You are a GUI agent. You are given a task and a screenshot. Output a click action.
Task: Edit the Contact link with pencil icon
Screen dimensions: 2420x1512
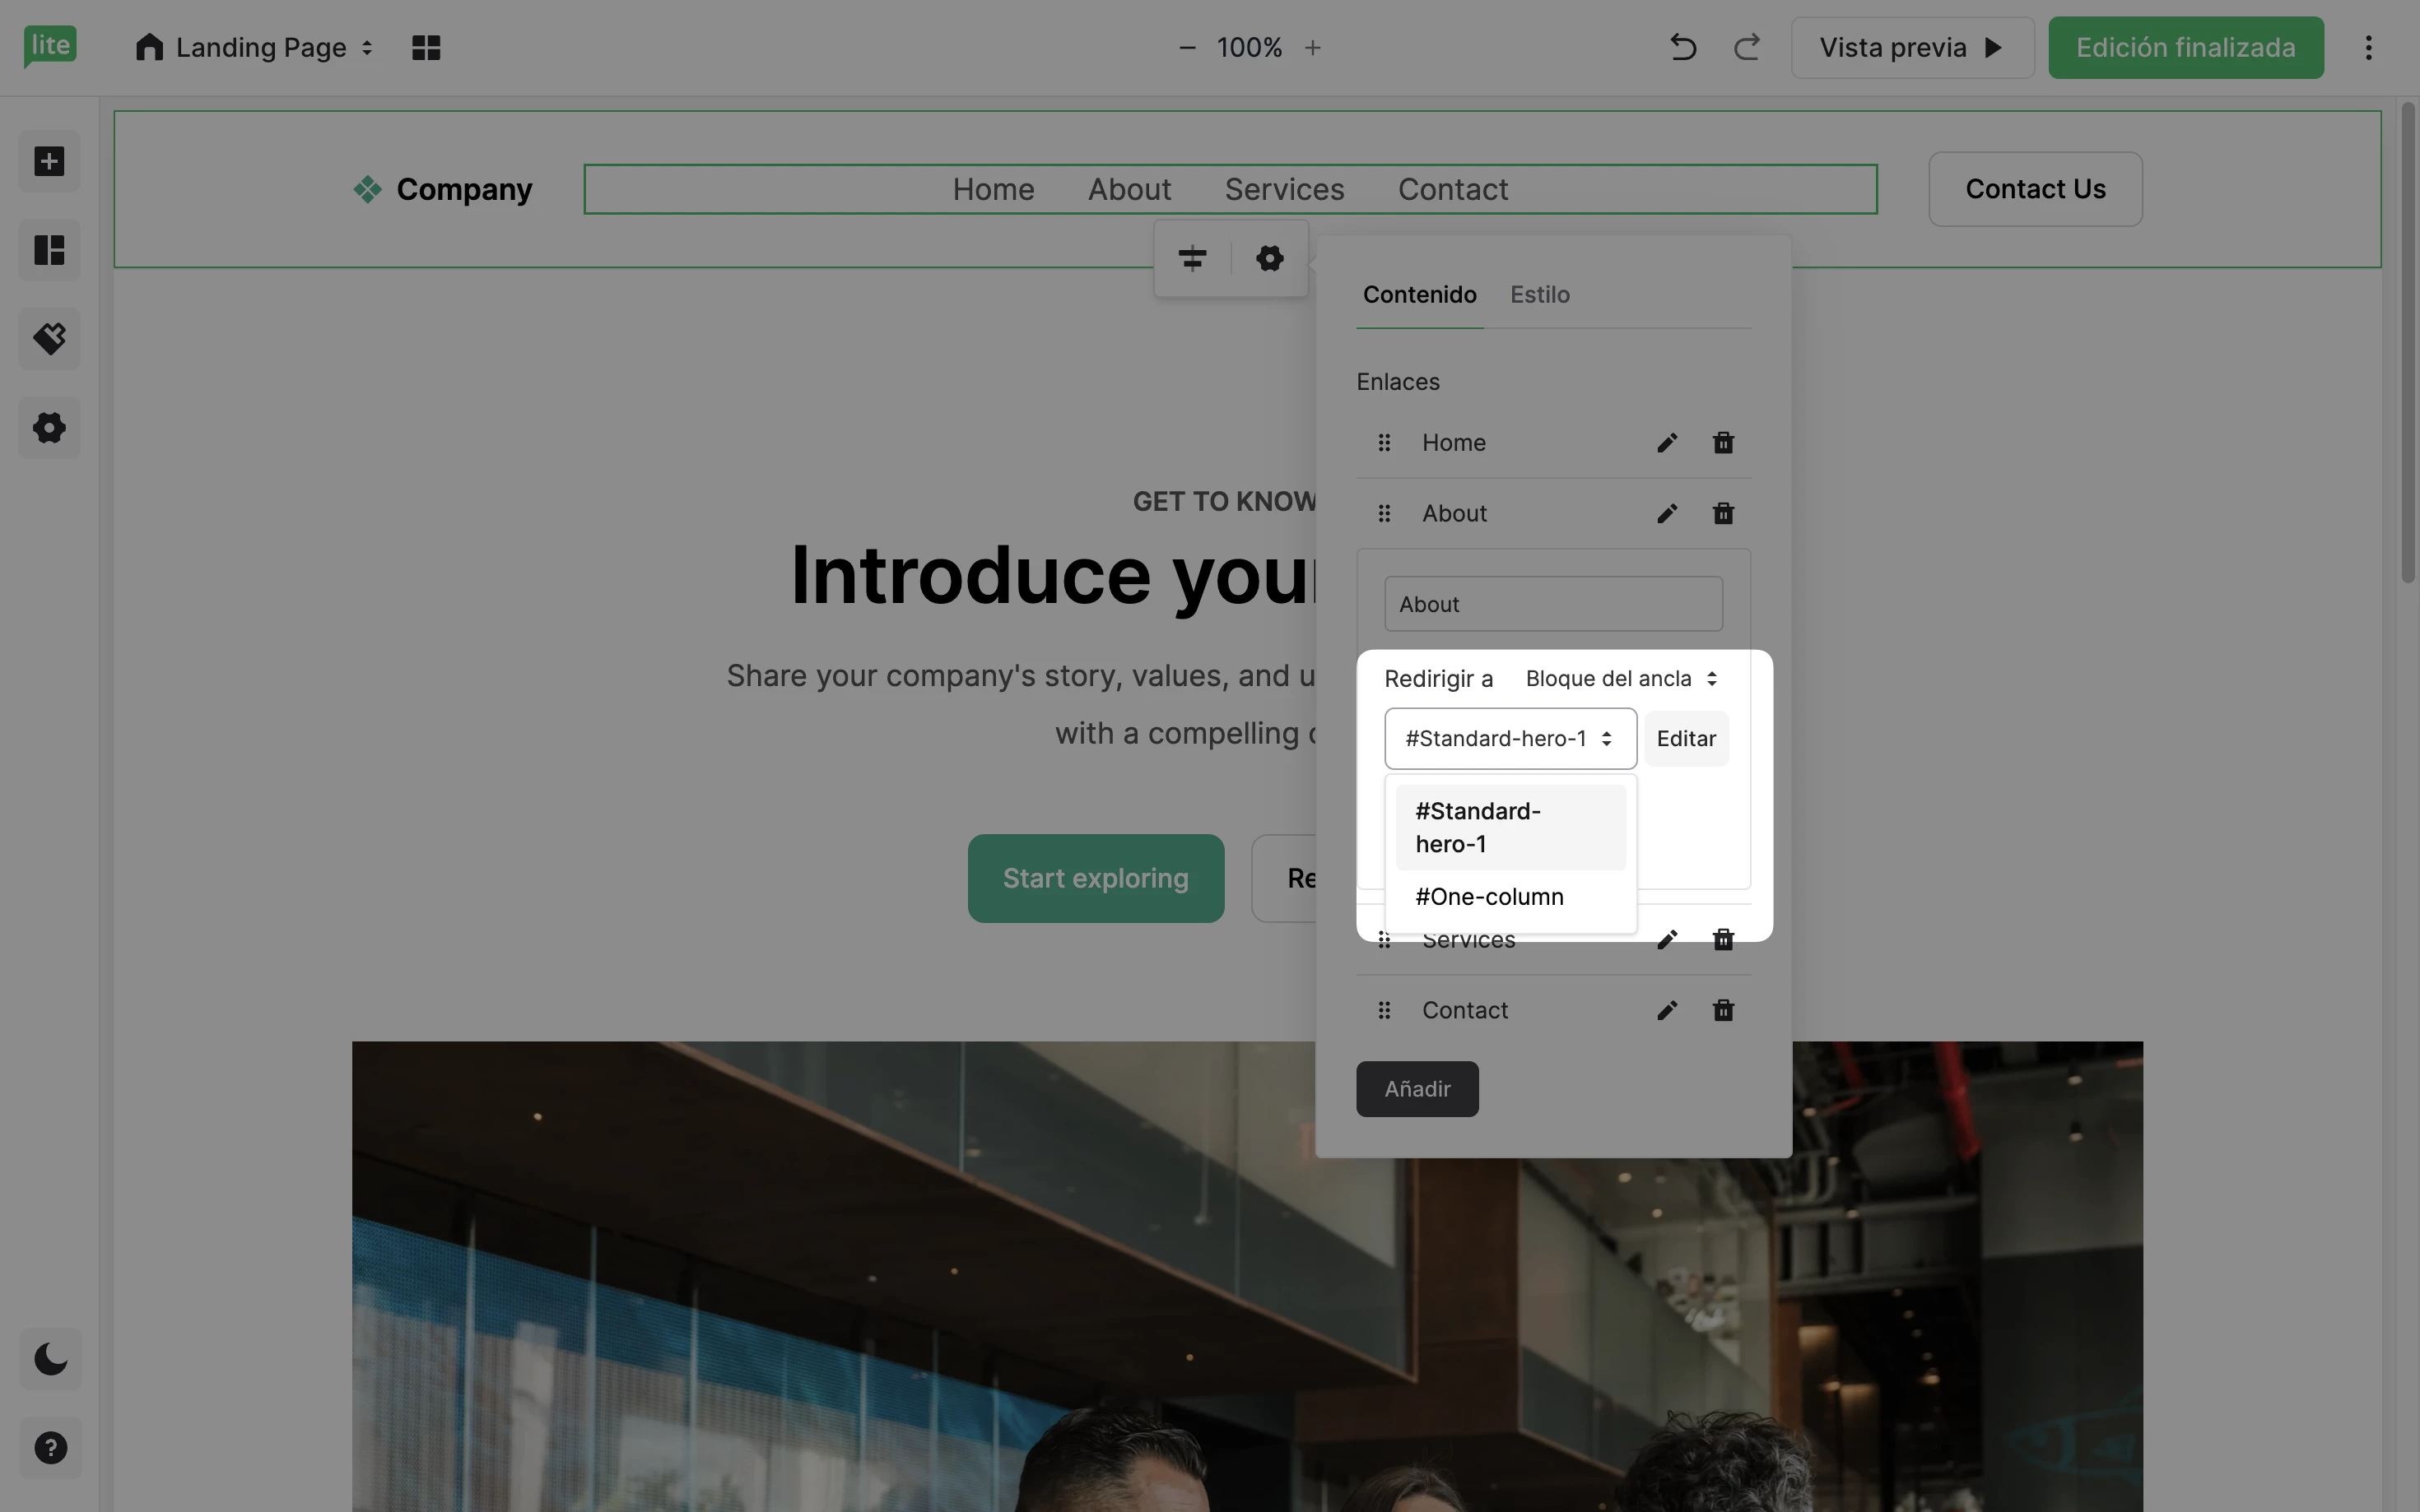click(x=1667, y=1010)
